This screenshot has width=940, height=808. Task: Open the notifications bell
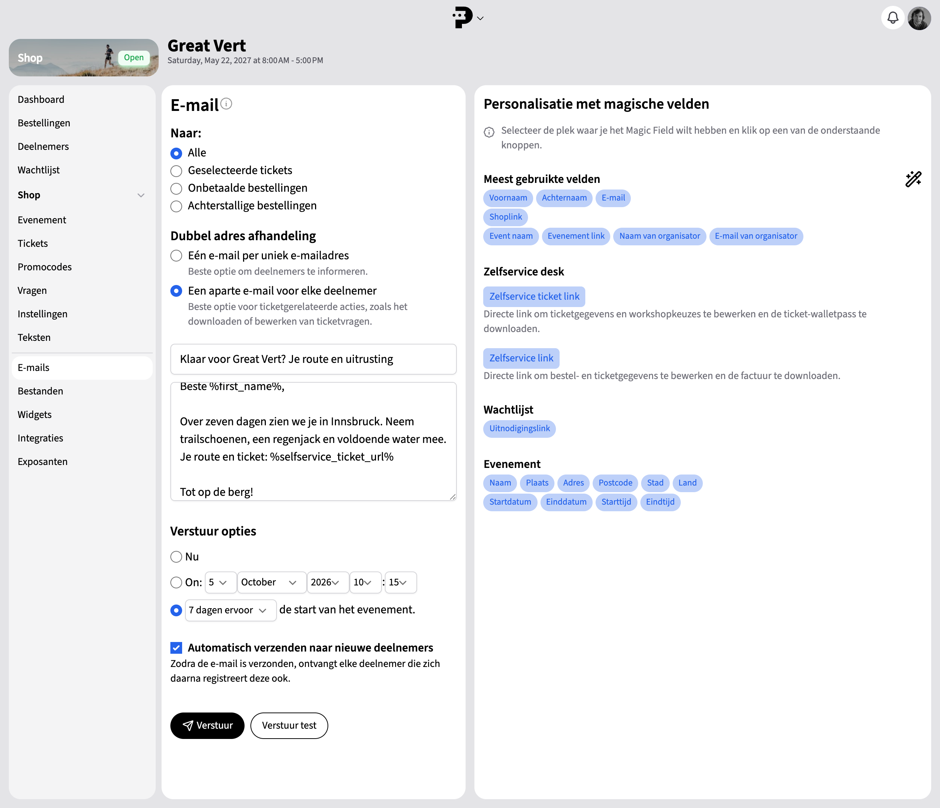pyautogui.click(x=892, y=18)
